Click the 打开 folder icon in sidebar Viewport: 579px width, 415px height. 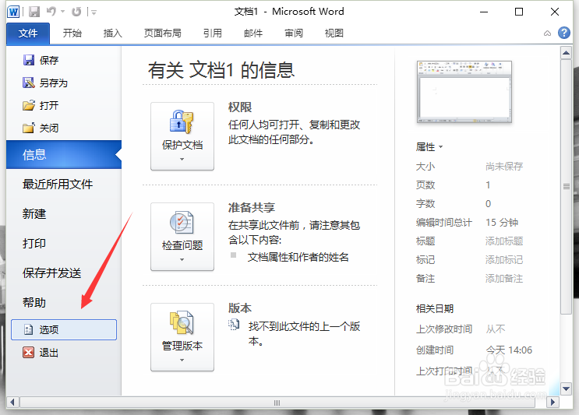28,106
